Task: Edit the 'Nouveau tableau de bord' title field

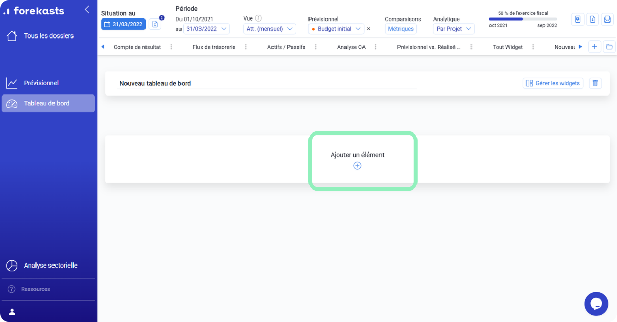Action: (x=154, y=83)
